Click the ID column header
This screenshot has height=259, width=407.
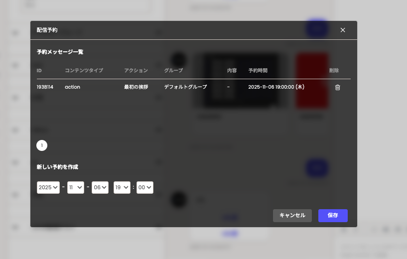(39, 71)
